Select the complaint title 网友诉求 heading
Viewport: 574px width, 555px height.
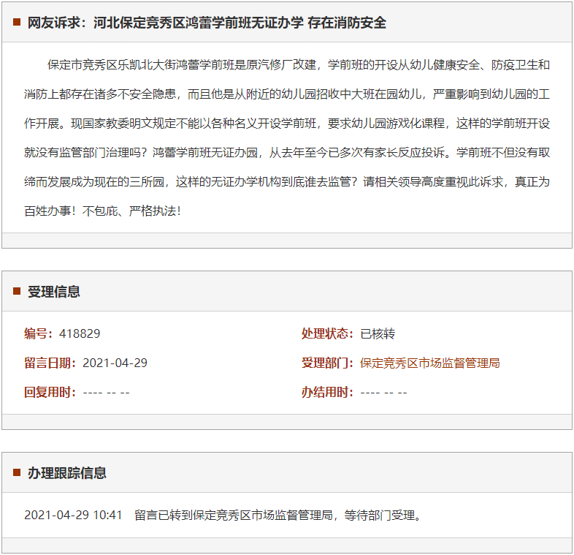coord(207,23)
